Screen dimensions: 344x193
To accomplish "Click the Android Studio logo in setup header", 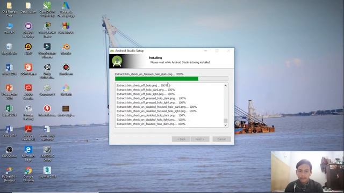I will tap(117, 61).
